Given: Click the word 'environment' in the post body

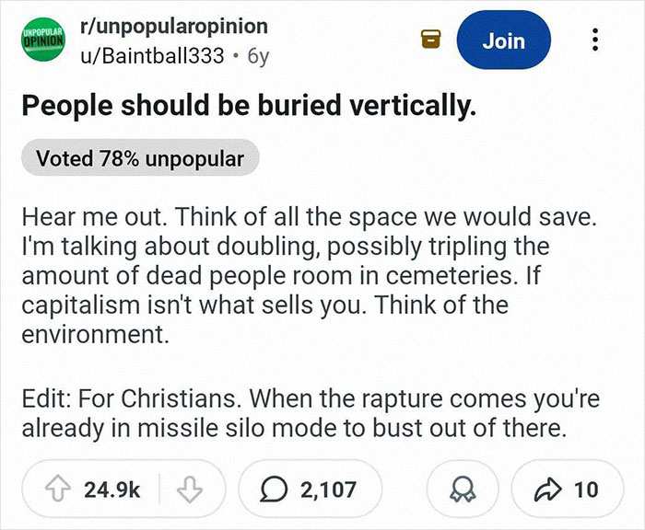Looking at the screenshot, I should (x=94, y=336).
